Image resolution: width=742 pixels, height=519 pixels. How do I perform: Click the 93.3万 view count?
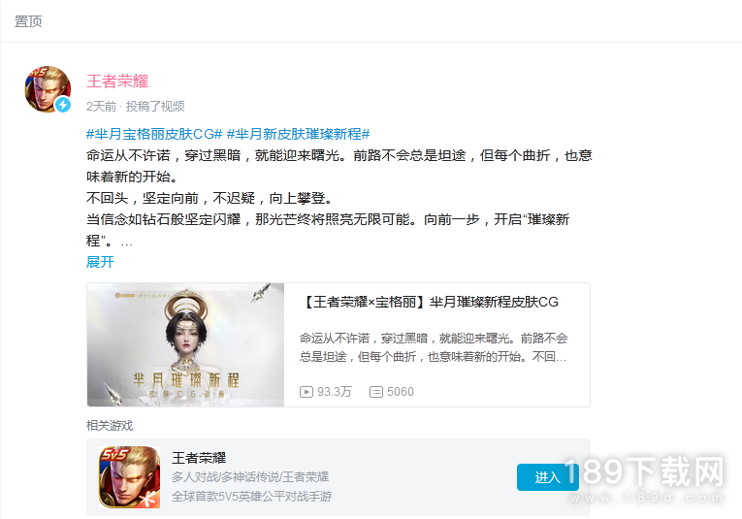coord(334,392)
